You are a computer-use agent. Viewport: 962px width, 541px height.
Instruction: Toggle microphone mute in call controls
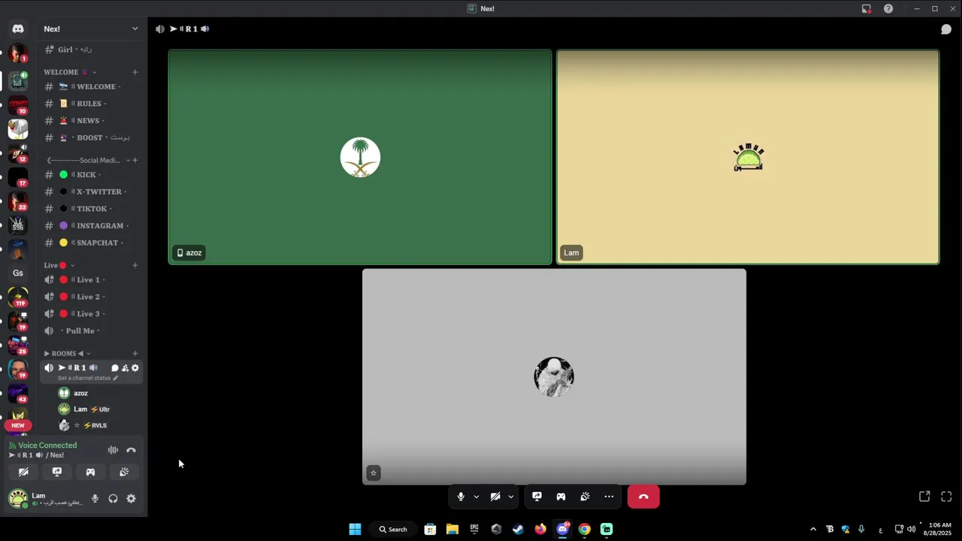coord(461,497)
